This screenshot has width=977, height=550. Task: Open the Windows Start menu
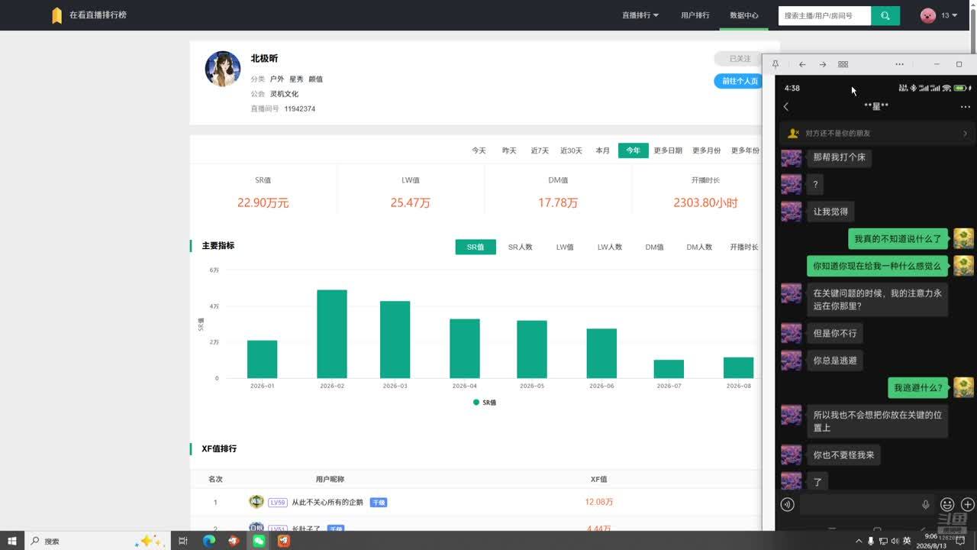tap(12, 541)
